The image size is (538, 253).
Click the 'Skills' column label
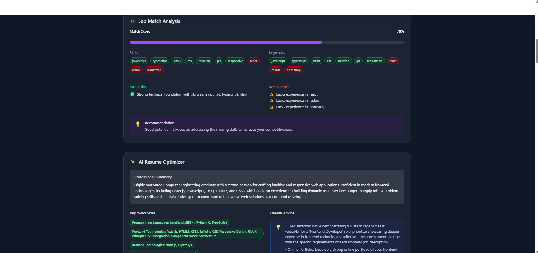click(134, 52)
